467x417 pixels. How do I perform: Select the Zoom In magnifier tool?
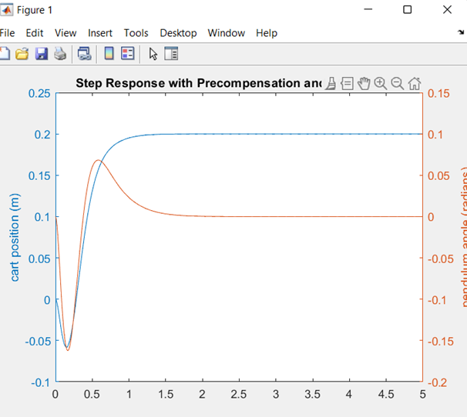coord(381,84)
